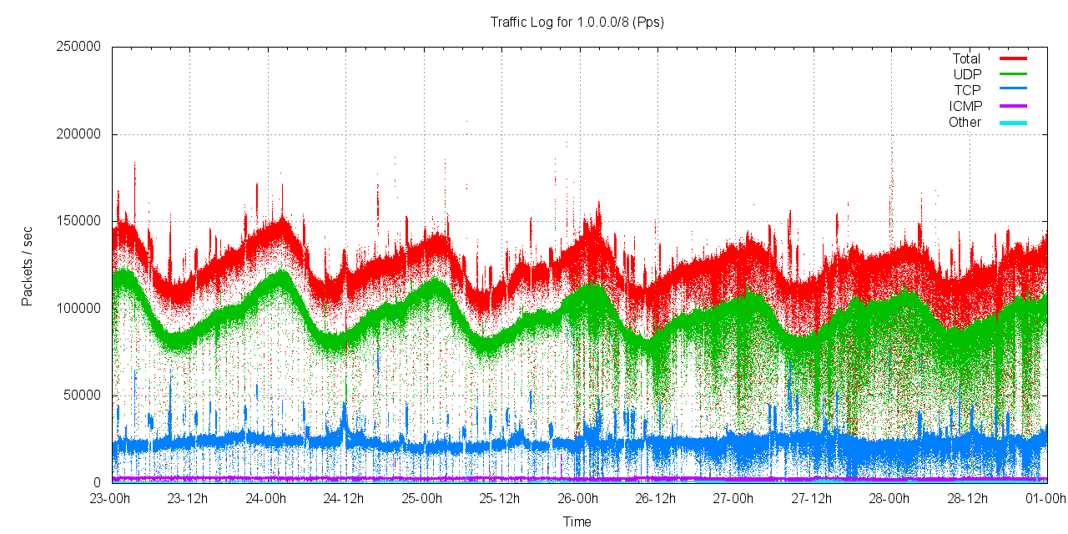
Task: Click the purple ICMP legend line swatch
Action: pos(1013,106)
